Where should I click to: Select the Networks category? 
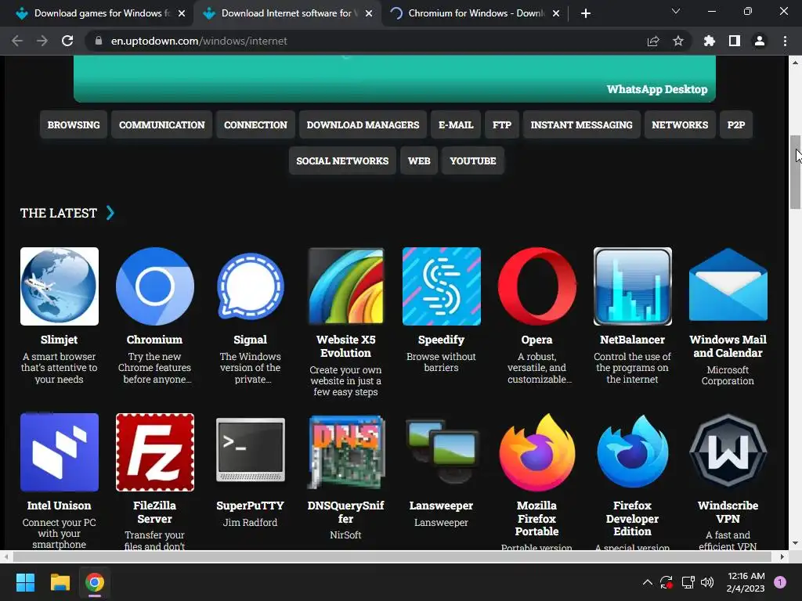(x=680, y=124)
